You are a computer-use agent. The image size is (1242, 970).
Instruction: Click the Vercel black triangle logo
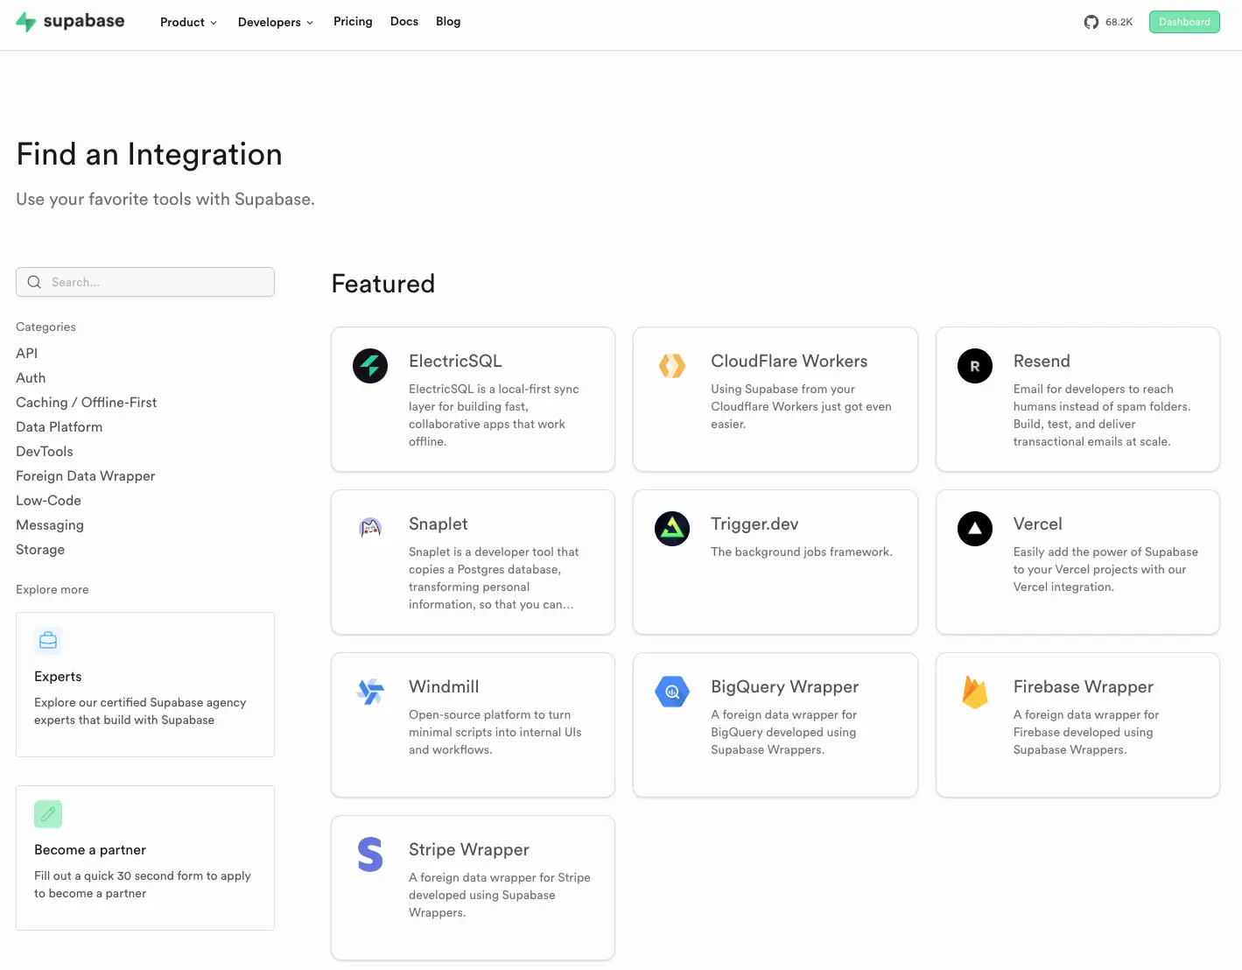click(974, 529)
